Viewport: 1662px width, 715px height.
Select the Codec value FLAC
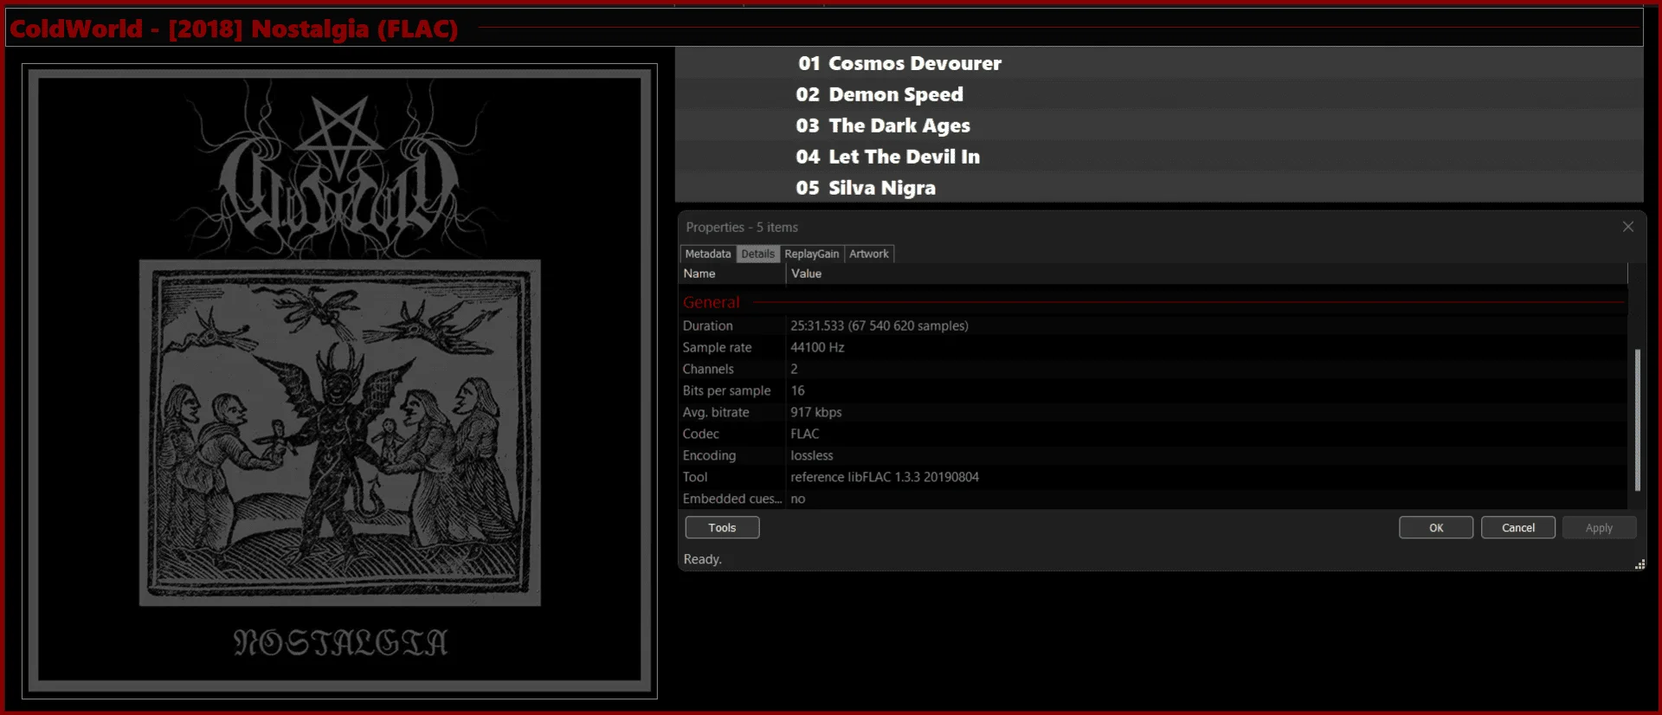tap(804, 434)
